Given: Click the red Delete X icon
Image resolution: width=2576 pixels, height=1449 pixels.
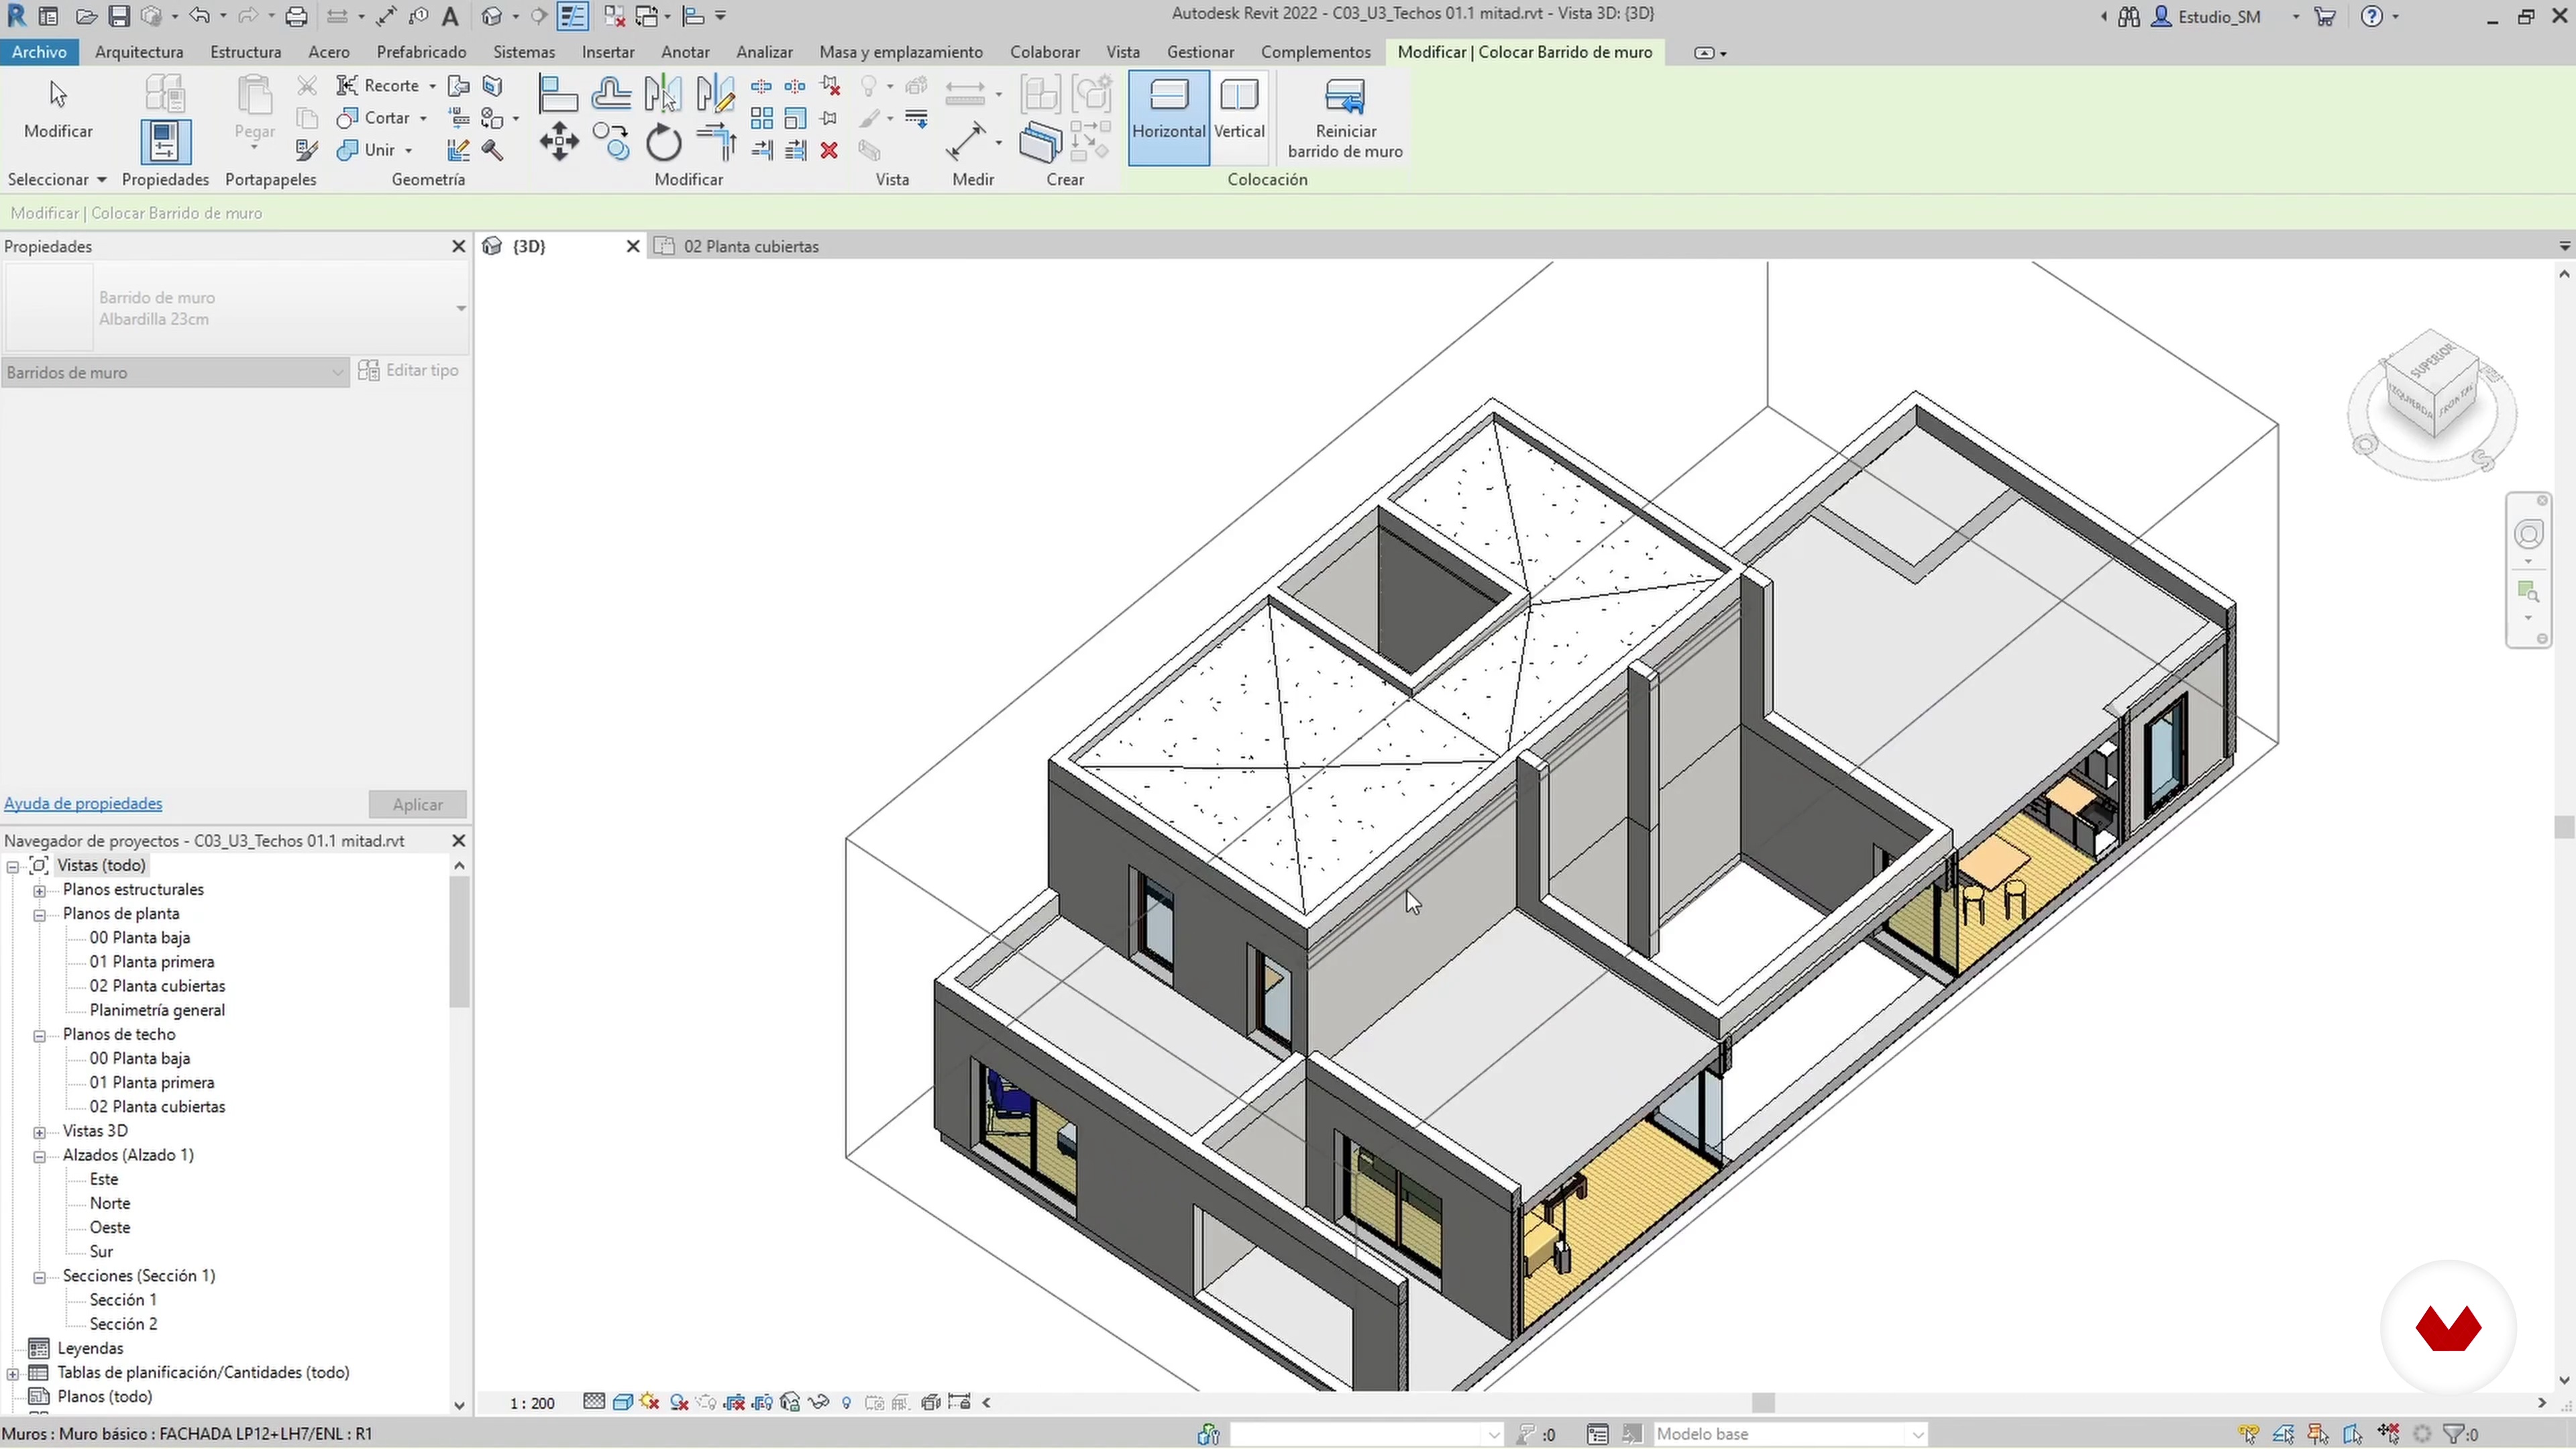Looking at the screenshot, I should coord(829,150).
